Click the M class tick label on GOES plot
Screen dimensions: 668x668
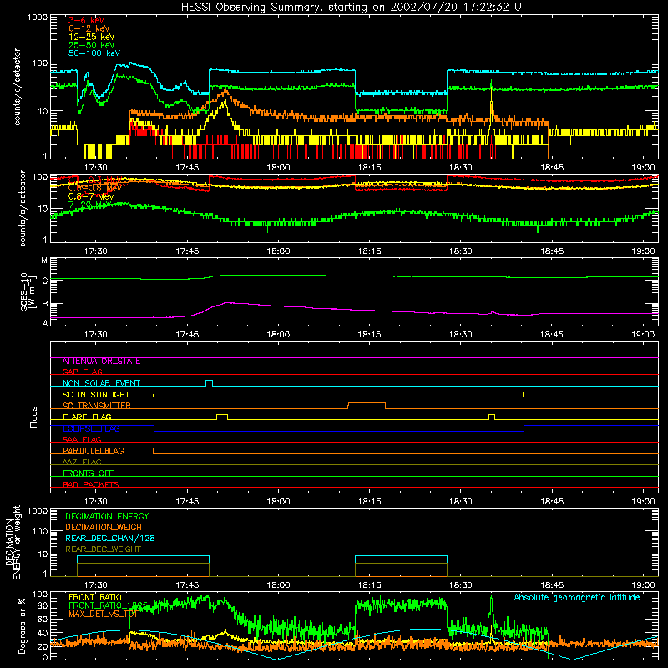(44, 261)
